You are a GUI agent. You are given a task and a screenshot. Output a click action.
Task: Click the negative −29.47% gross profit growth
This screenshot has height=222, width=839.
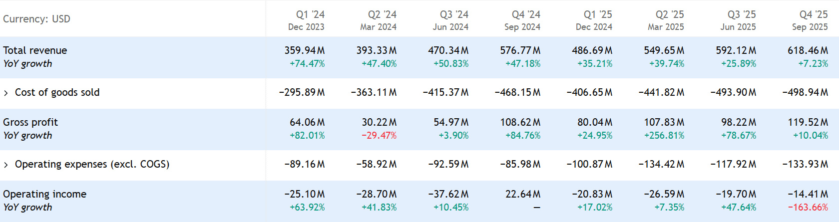point(379,136)
